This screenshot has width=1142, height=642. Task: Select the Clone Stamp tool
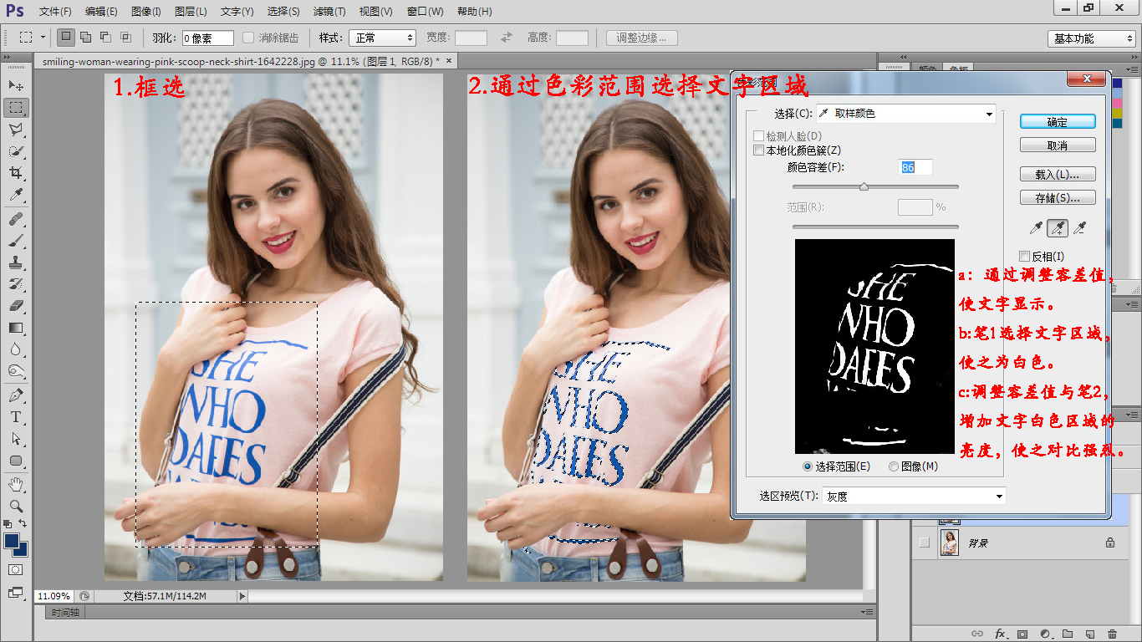pyautogui.click(x=16, y=262)
